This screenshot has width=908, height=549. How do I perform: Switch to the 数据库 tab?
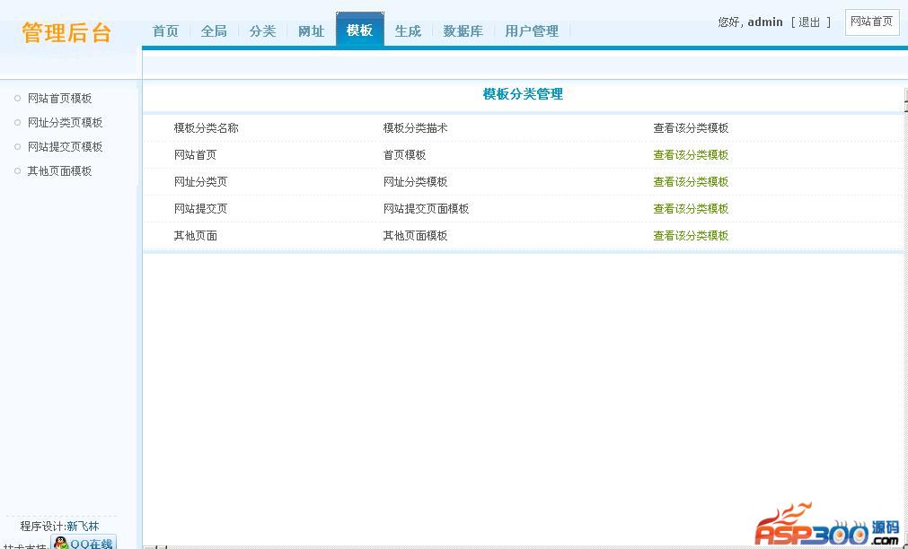click(463, 31)
